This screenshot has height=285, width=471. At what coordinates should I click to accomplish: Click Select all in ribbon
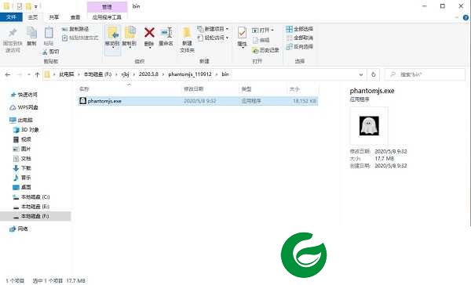click(300, 29)
